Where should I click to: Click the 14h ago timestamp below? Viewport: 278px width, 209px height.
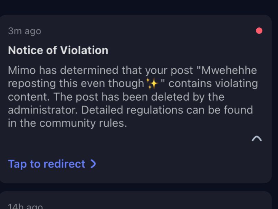coord(25,207)
